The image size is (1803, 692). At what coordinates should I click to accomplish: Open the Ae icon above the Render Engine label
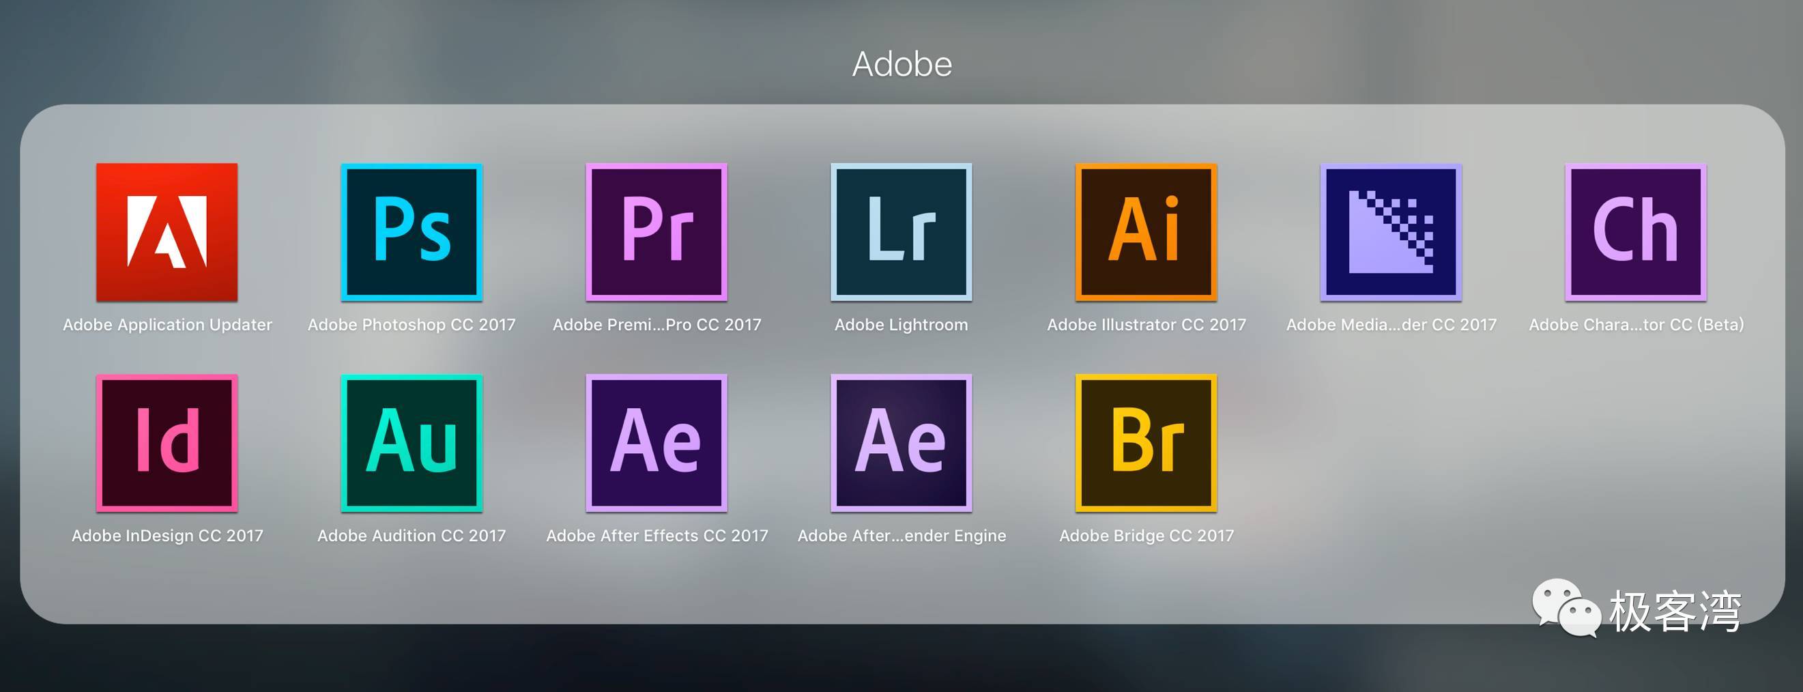(901, 443)
